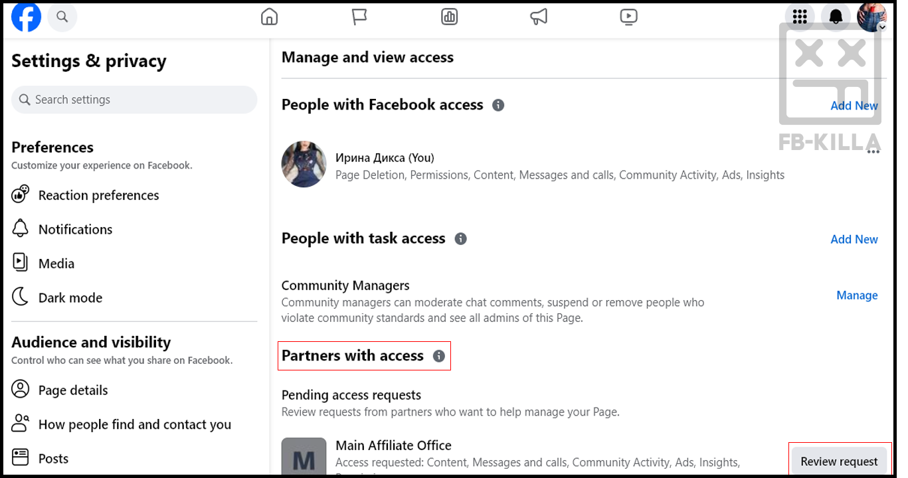The width and height of the screenshot is (908, 478).
Task: Open the nine-dot apps menu
Action: coord(800,17)
